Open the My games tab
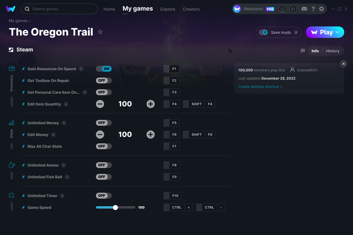The height and width of the screenshot is (235, 353). (x=138, y=9)
